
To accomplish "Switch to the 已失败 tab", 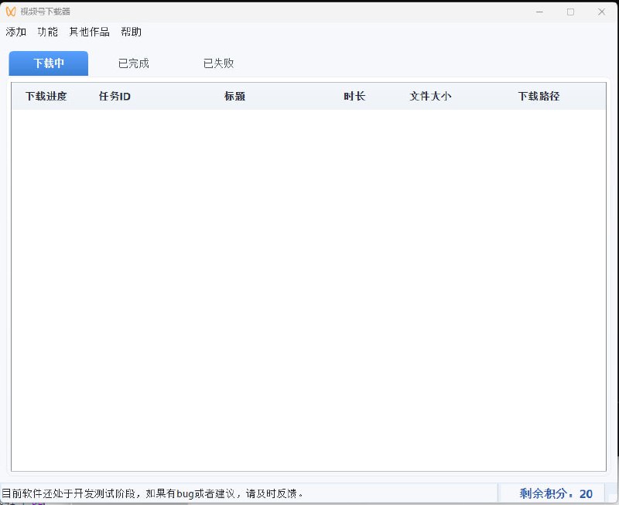I will [x=217, y=63].
